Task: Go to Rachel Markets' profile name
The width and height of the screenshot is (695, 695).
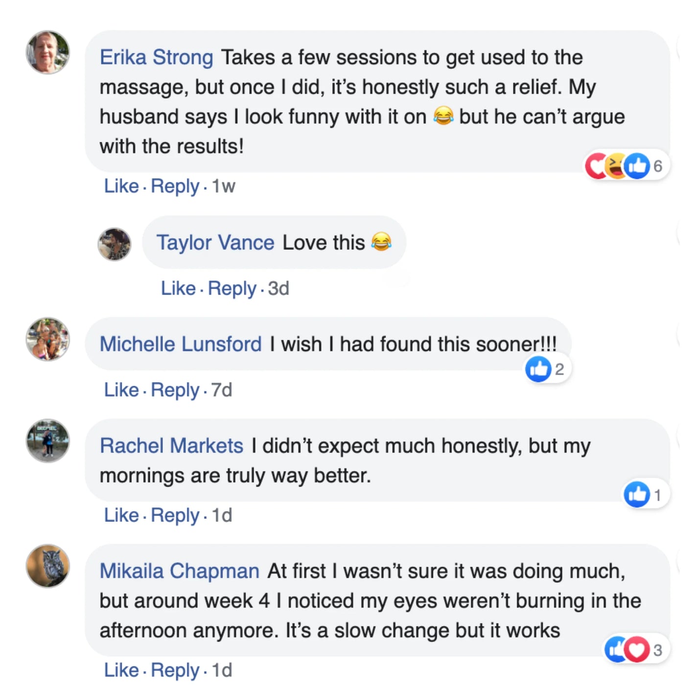Action: tap(171, 446)
